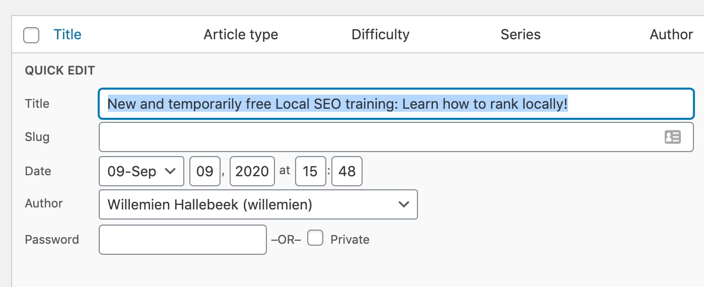Click the Date label in Quick Edit
This screenshot has width=704, height=287.
pyautogui.click(x=38, y=171)
